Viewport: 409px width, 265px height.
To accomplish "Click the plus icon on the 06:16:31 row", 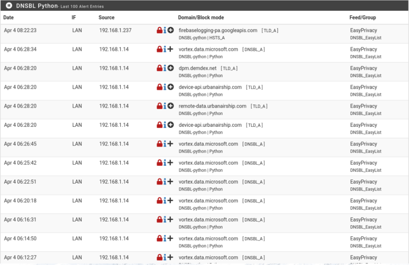I will [170, 219].
